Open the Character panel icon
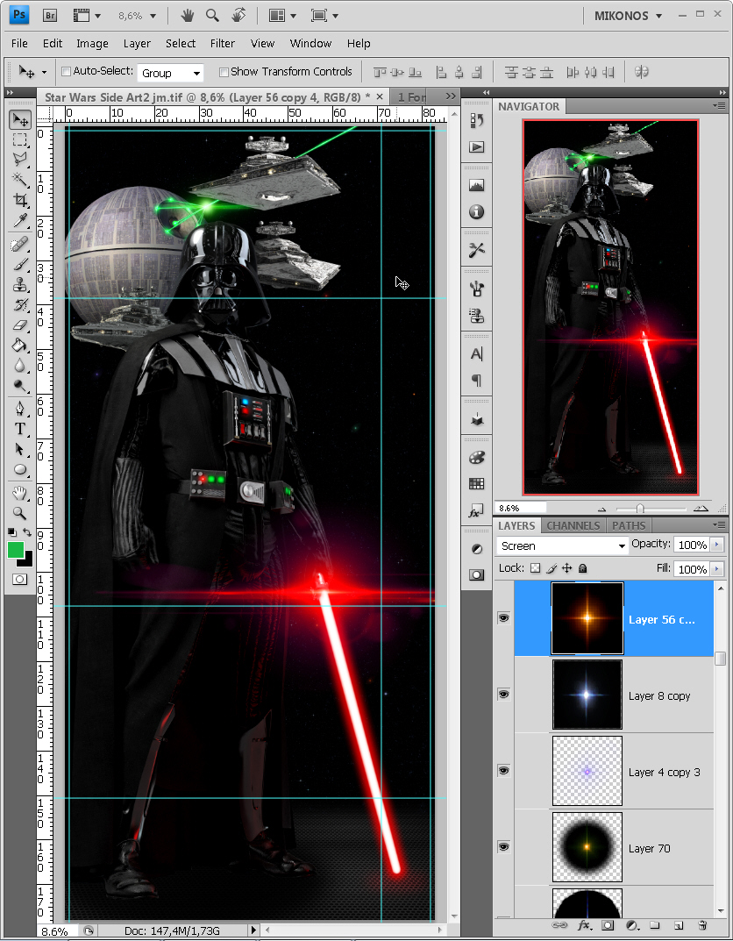The width and height of the screenshot is (733, 941). click(477, 354)
